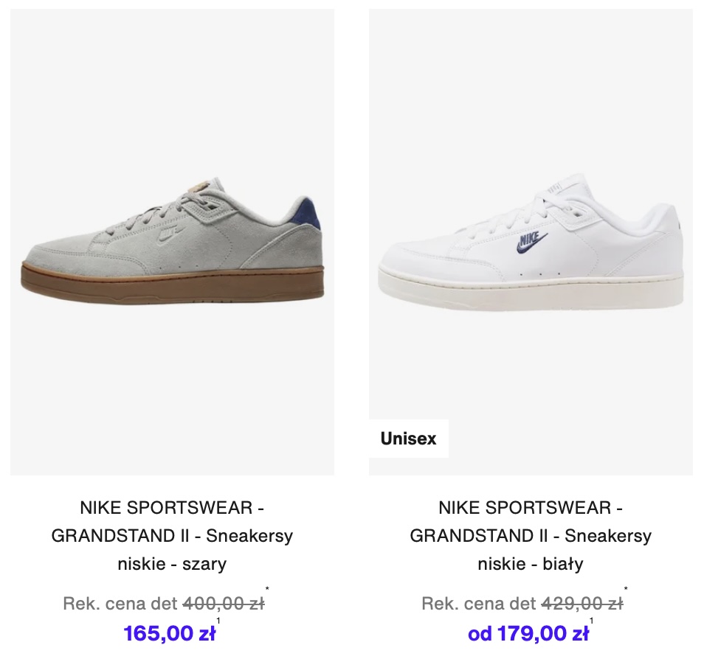This screenshot has width=704, height=659.
Task: Open the biały Grandstand II product title
Action: [531, 536]
